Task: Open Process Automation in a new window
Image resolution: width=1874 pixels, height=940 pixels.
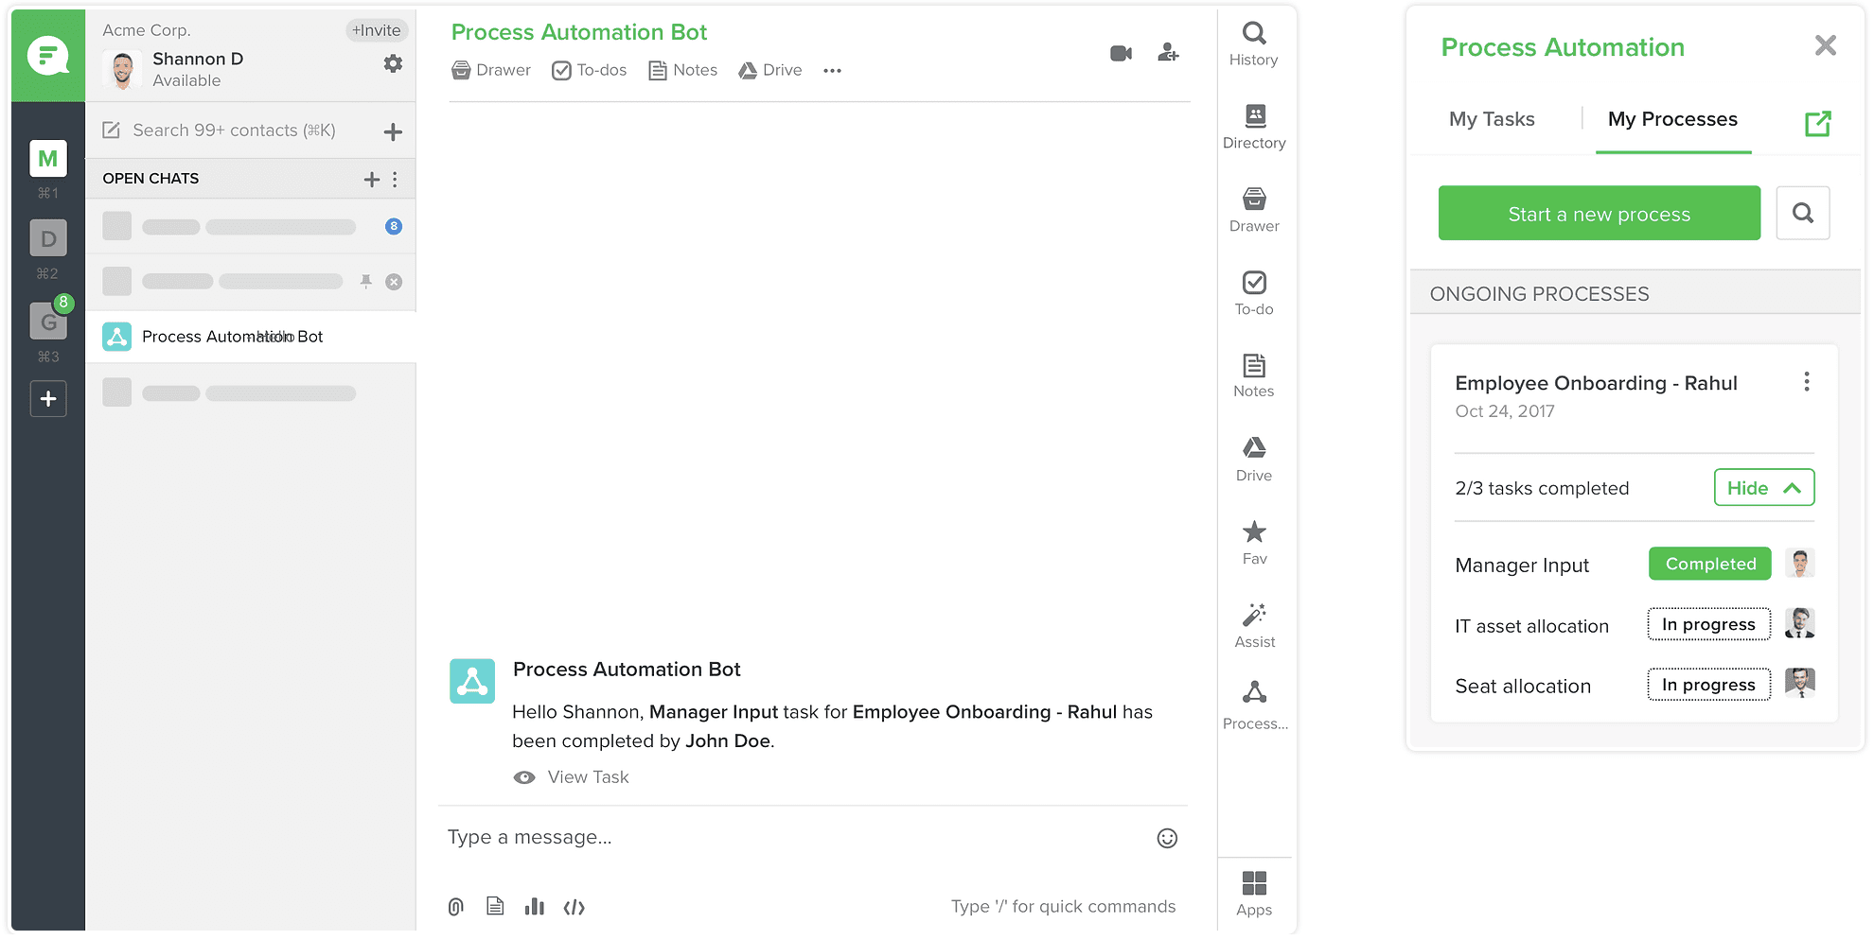Action: pos(1817,123)
